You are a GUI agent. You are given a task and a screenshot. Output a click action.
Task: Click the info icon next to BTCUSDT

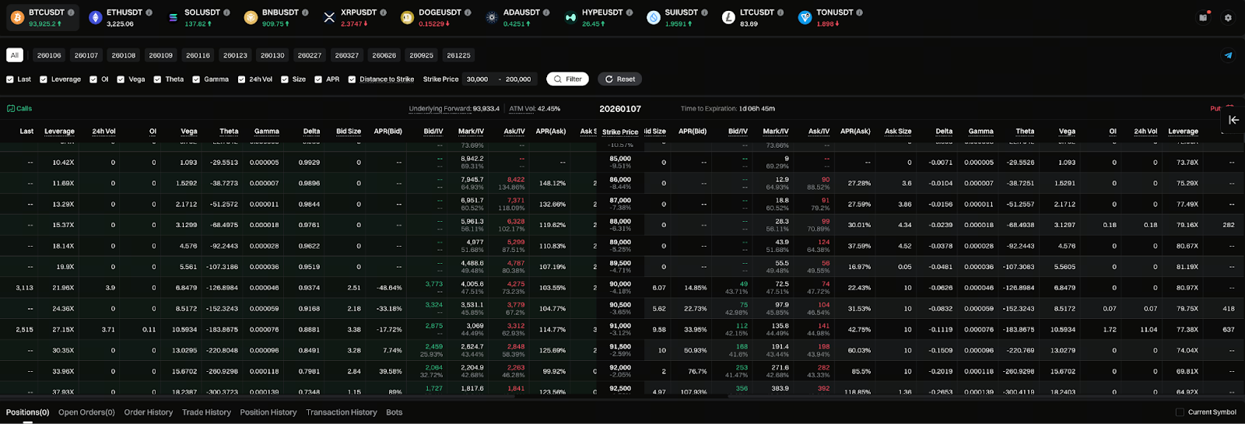click(72, 12)
